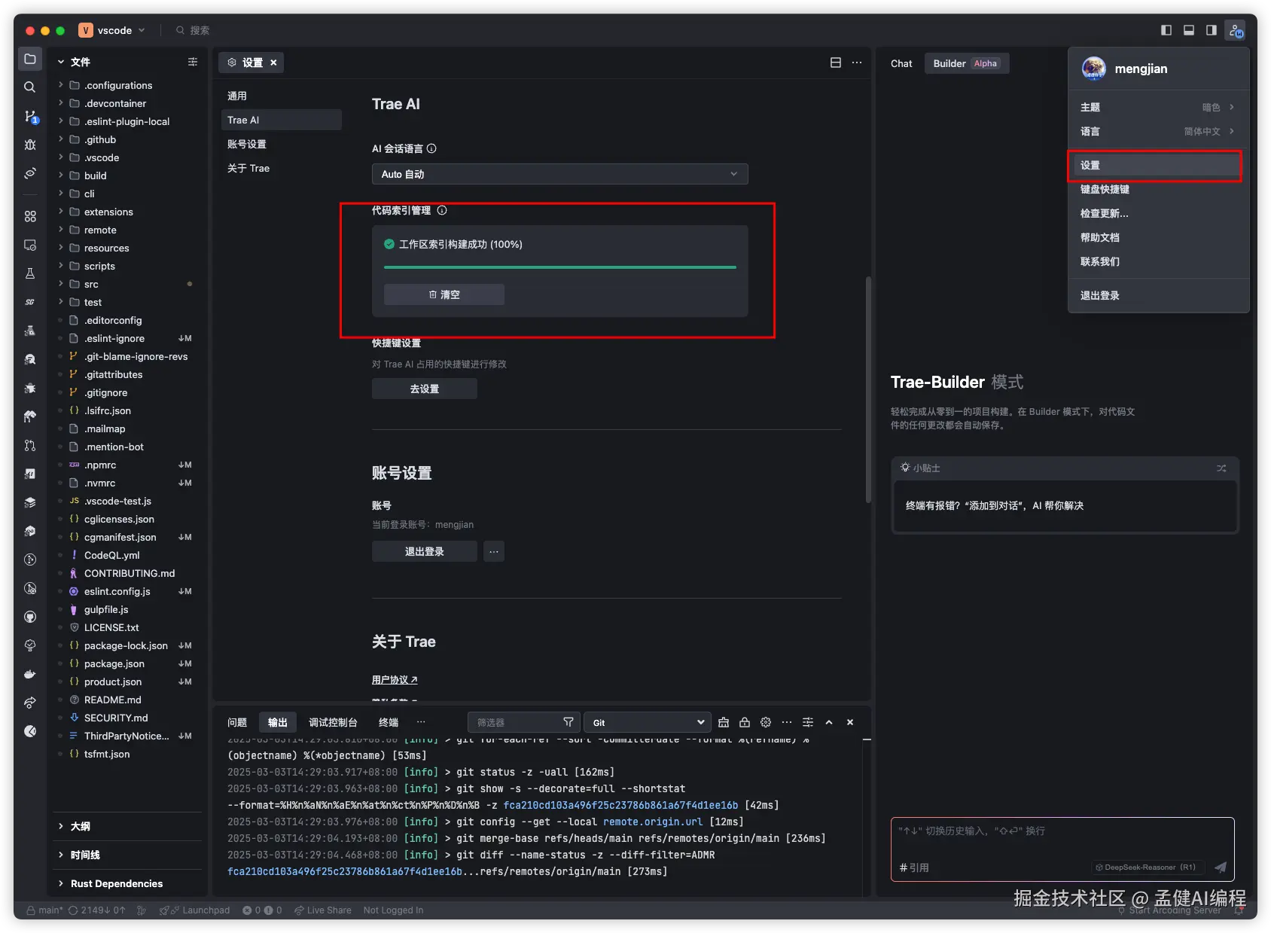The height and width of the screenshot is (933, 1271).
Task: Click the 去设置 shortcut button
Action: 425,389
